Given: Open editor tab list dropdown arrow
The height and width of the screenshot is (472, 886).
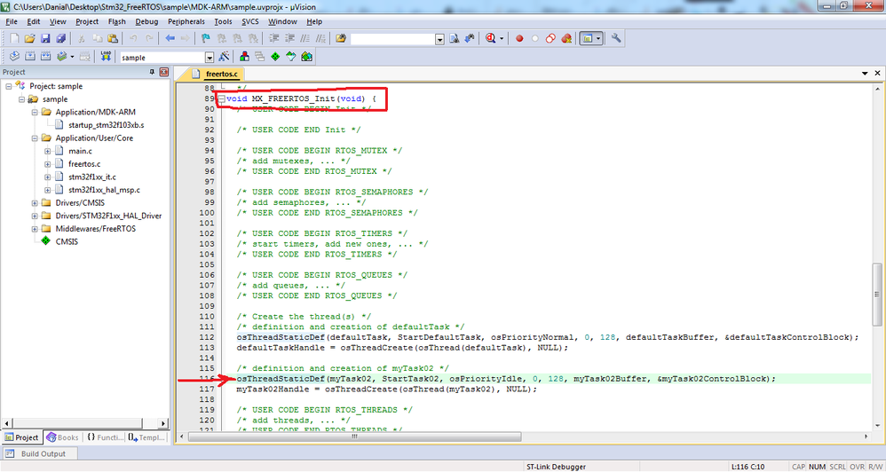Looking at the screenshot, I should [865, 74].
